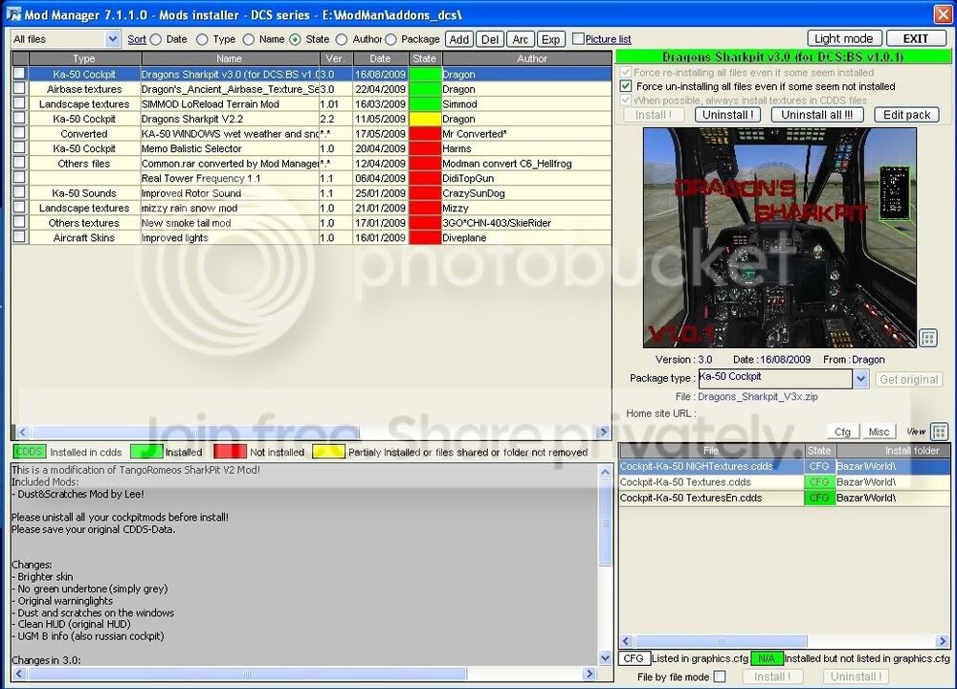Select Sort by State radio button

click(296, 39)
